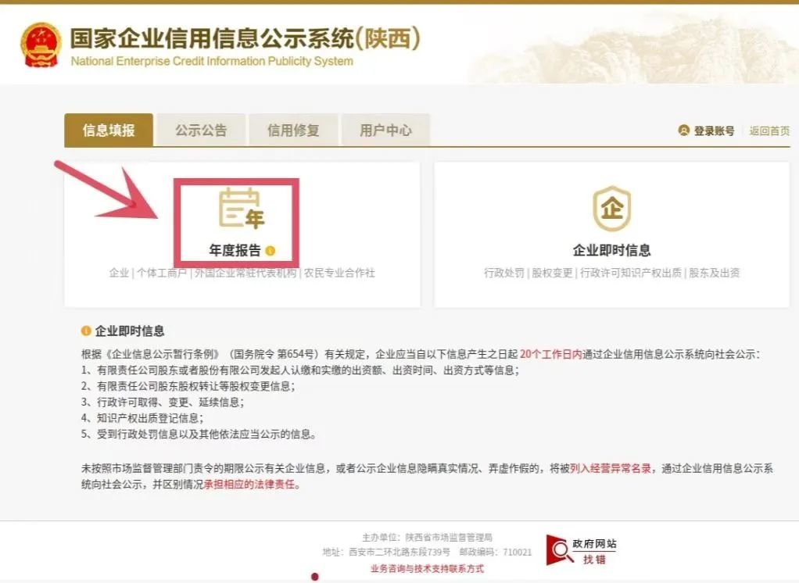Click the site title 国家企业信用信息公示系统
Image resolution: width=799 pixels, height=583 pixels.
pos(211,39)
